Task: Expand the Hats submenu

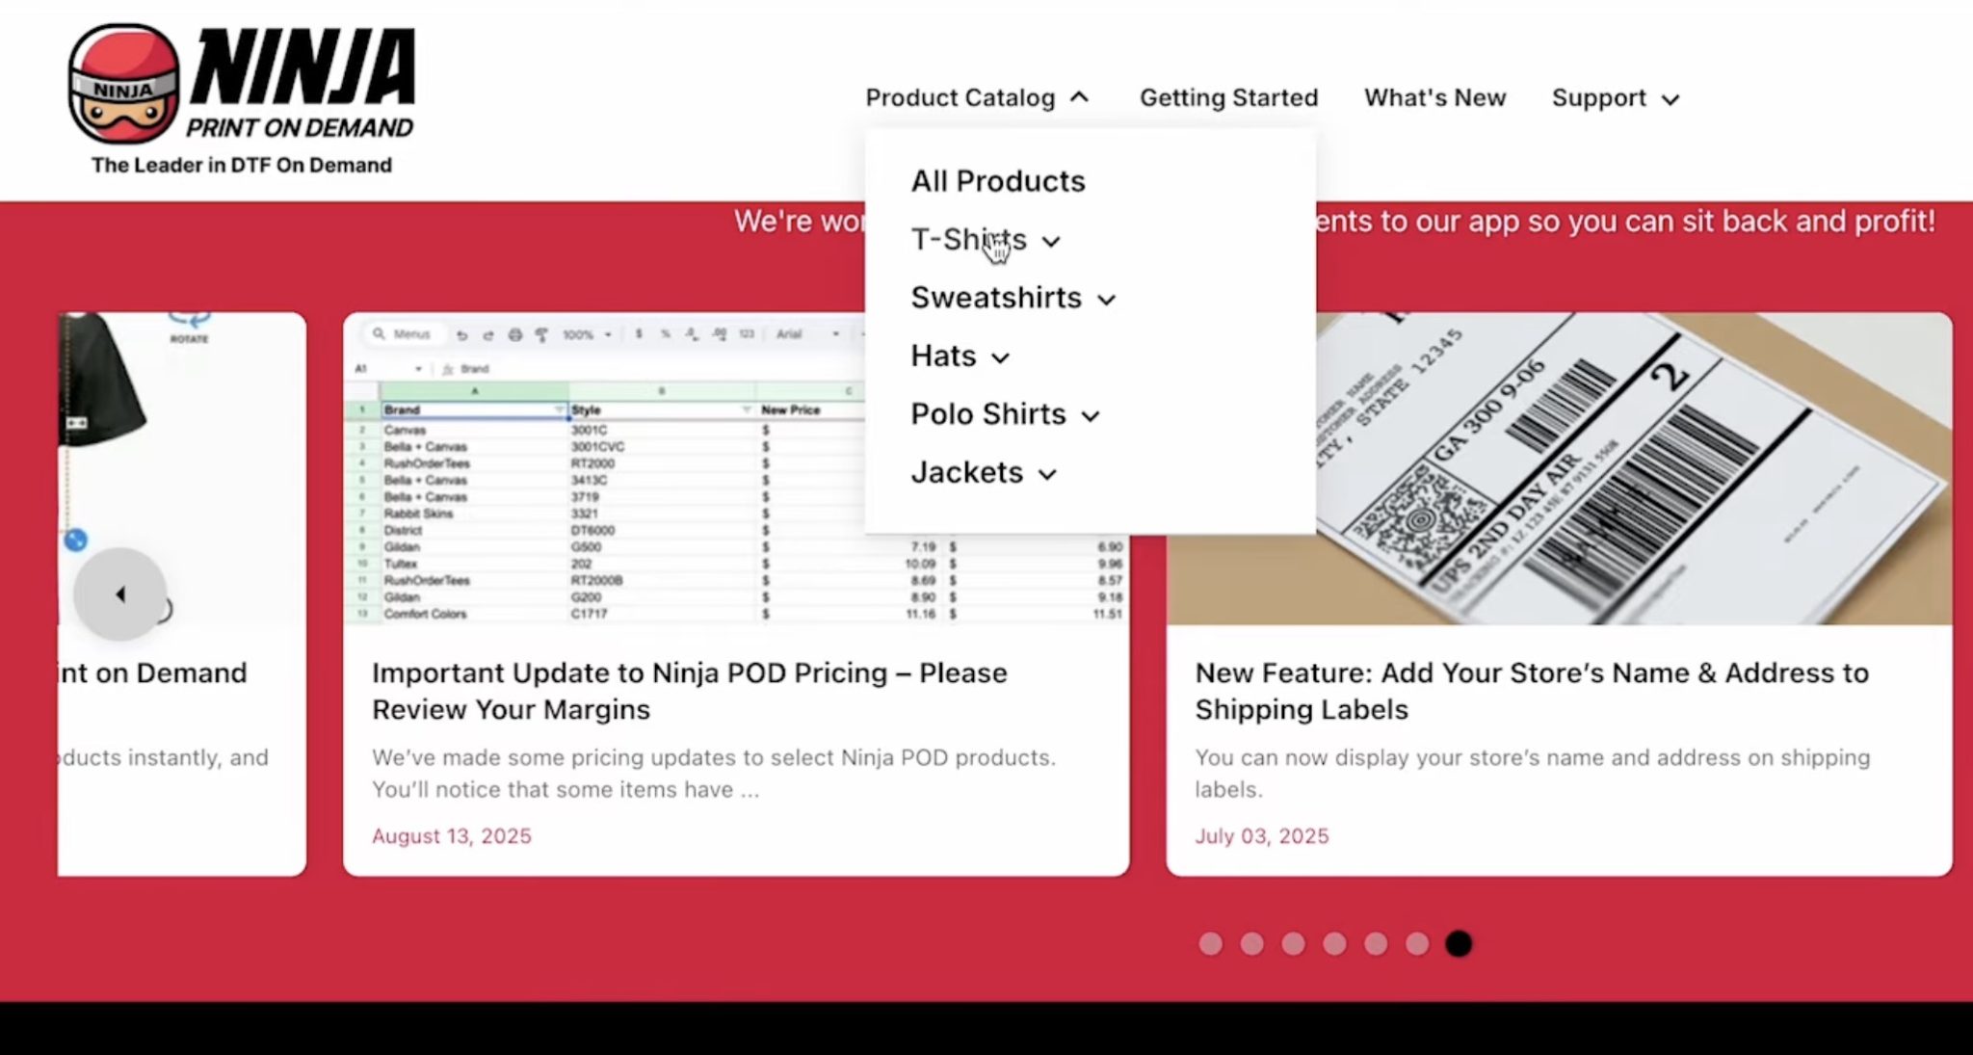Action: 999,357
